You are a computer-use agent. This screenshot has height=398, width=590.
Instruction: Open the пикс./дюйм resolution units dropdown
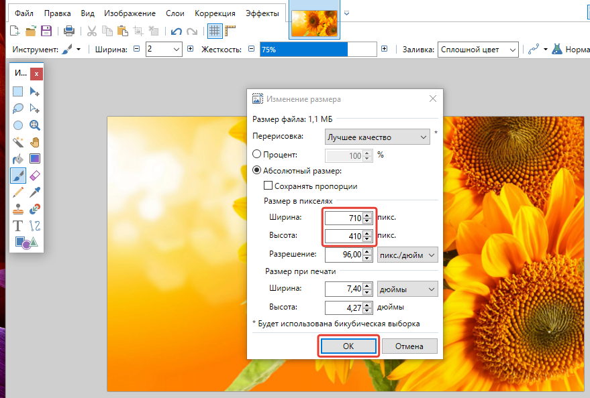tap(407, 255)
